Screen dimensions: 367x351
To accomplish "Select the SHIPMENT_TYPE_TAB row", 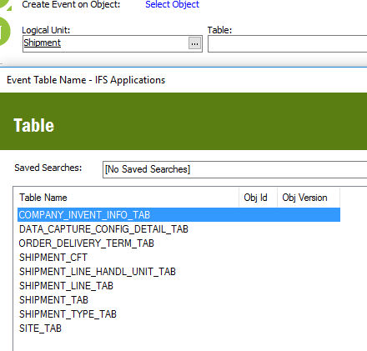I will (x=178, y=314).
